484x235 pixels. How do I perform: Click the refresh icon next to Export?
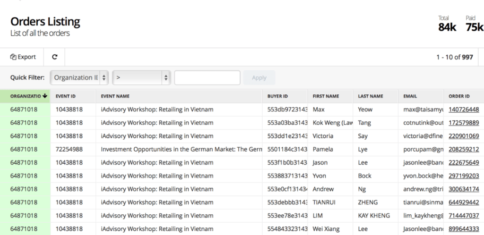(x=54, y=57)
